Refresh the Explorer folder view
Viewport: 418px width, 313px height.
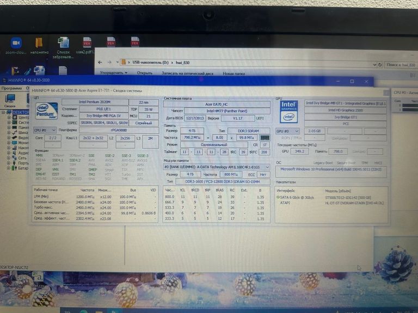coord(380,65)
